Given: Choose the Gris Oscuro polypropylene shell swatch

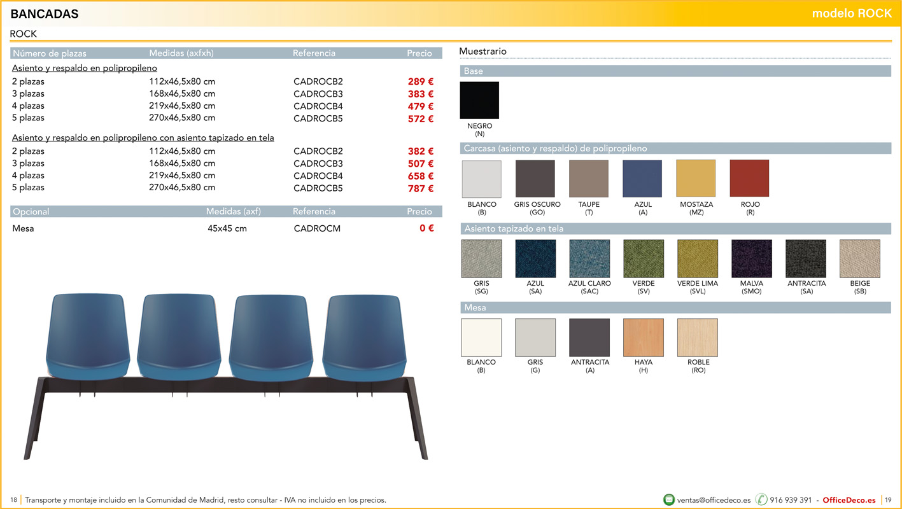Looking at the screenshot, I should pyautogui.click(x=535, y=179).
